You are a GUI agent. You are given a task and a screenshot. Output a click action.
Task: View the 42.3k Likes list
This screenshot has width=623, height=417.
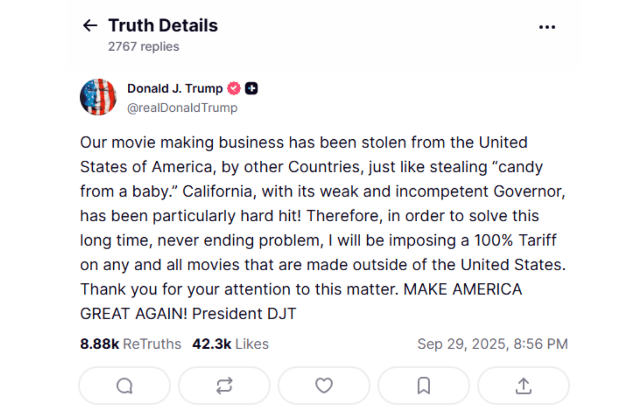(230, 344)
